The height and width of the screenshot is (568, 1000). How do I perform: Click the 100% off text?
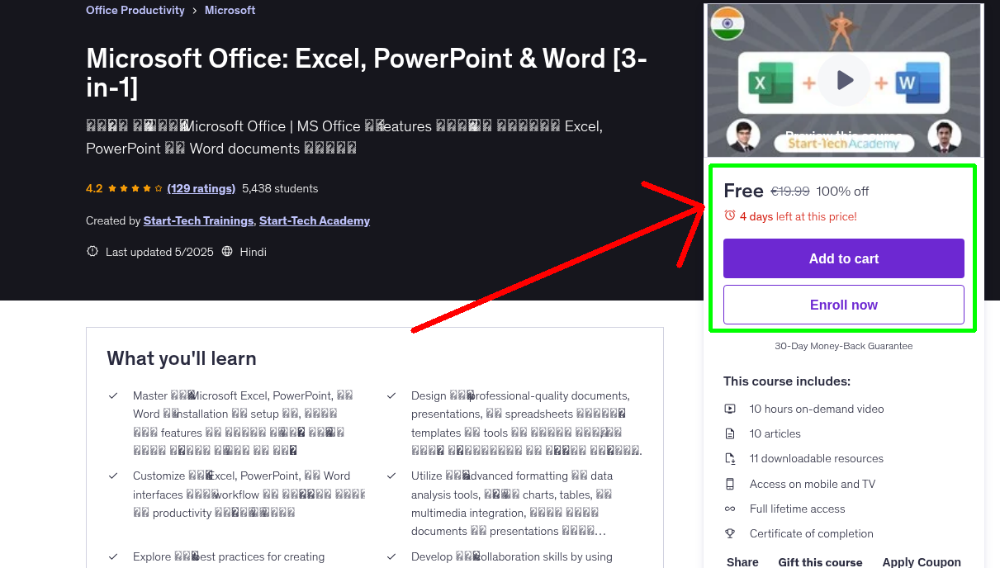[x=842, y=191]
